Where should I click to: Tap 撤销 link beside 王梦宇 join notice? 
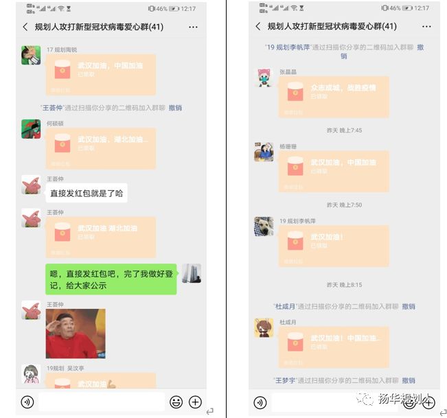click(x=409, y=380)
